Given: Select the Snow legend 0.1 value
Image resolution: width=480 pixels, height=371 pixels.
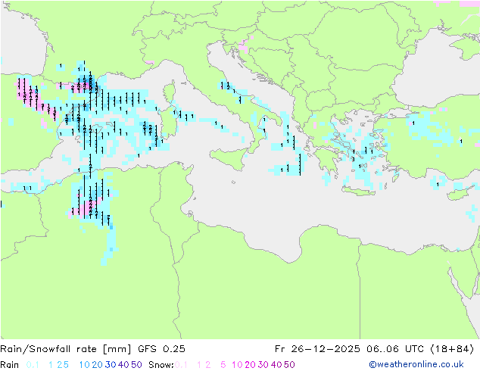Looking at the screenshot, I should click(181, 365).
